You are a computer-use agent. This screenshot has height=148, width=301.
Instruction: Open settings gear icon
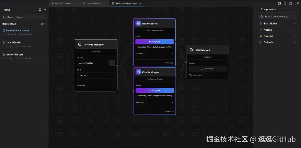(x=298, y=3)
